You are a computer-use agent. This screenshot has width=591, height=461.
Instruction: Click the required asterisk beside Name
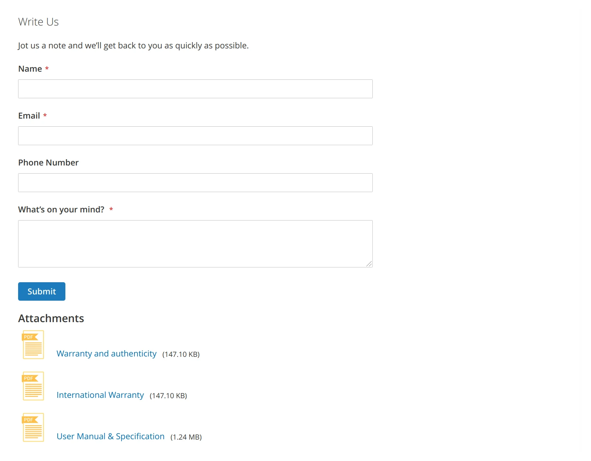tap(47, 68)
